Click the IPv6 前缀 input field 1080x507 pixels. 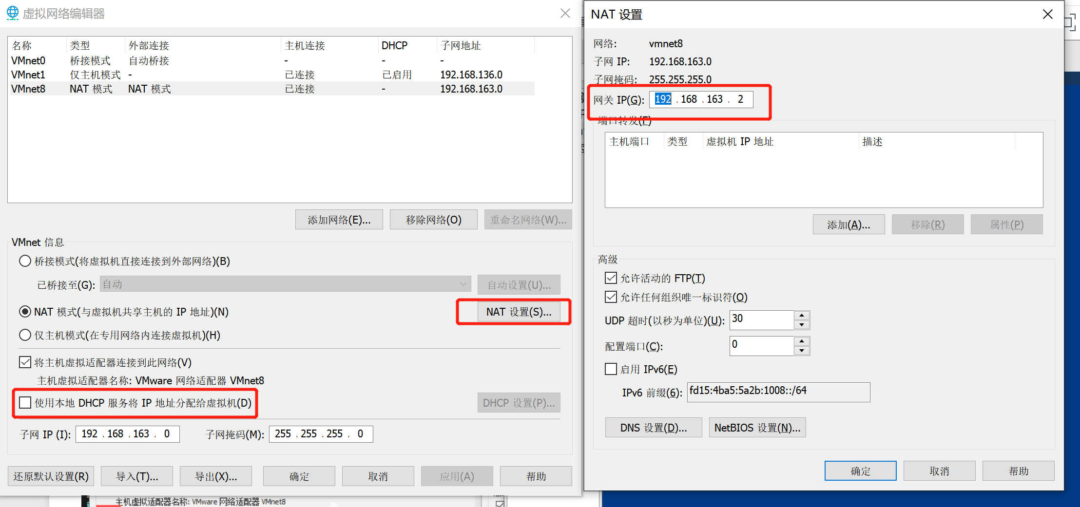click(779, 392)
